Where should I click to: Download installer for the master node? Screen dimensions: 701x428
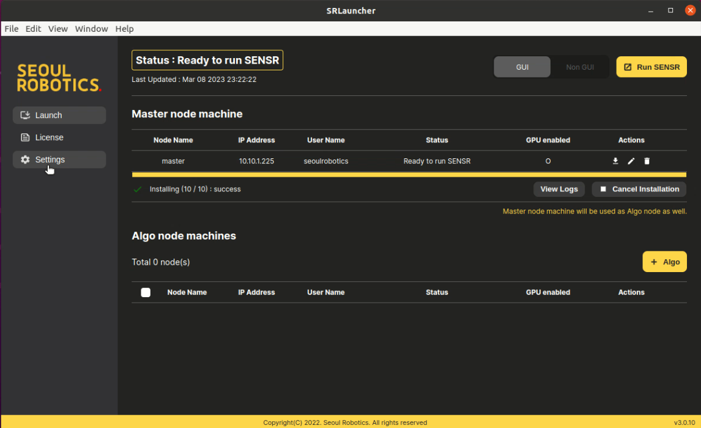pos(615,161)
